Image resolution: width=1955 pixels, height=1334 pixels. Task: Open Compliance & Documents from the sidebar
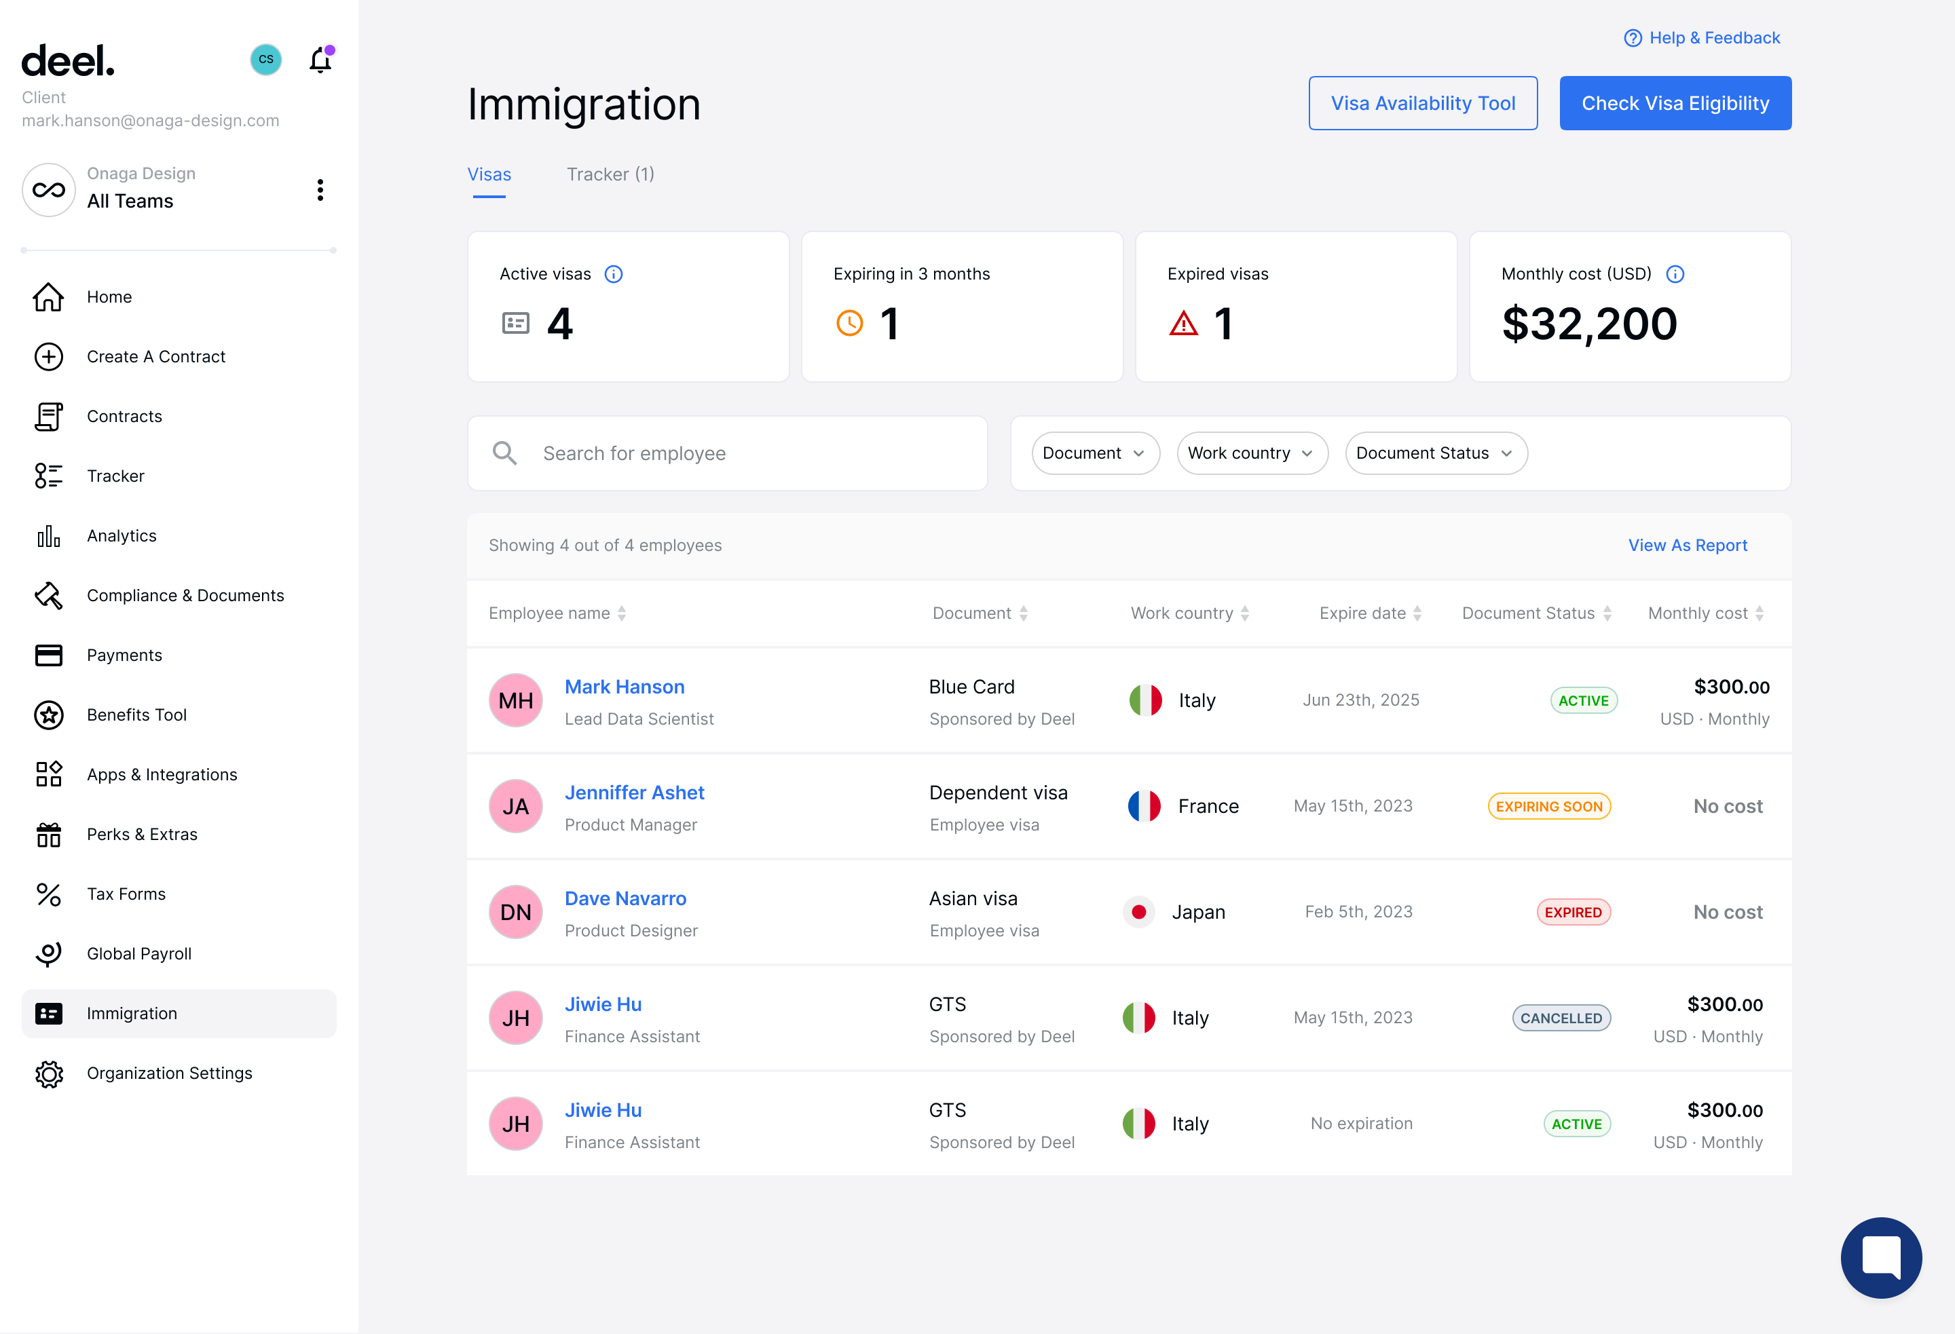click(185, 596)
